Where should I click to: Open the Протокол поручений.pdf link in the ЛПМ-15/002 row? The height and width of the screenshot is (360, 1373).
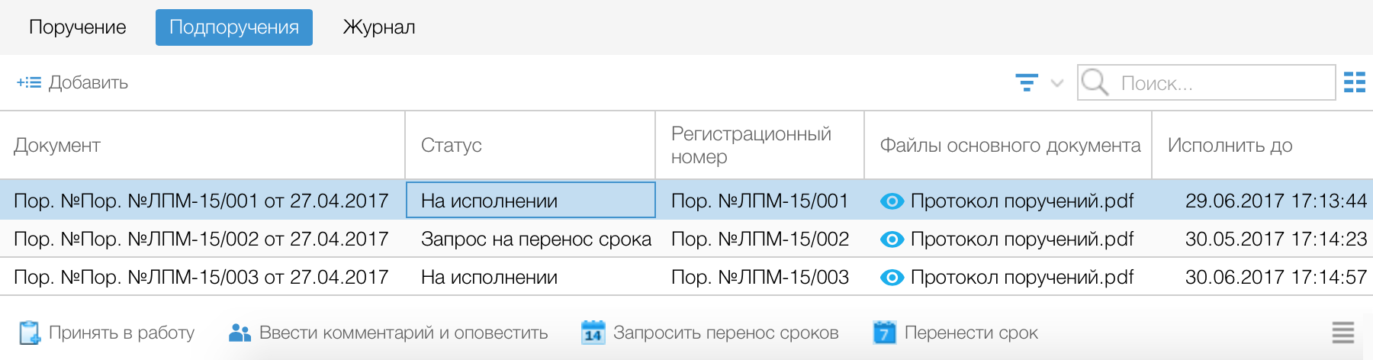click(1021, 239)
